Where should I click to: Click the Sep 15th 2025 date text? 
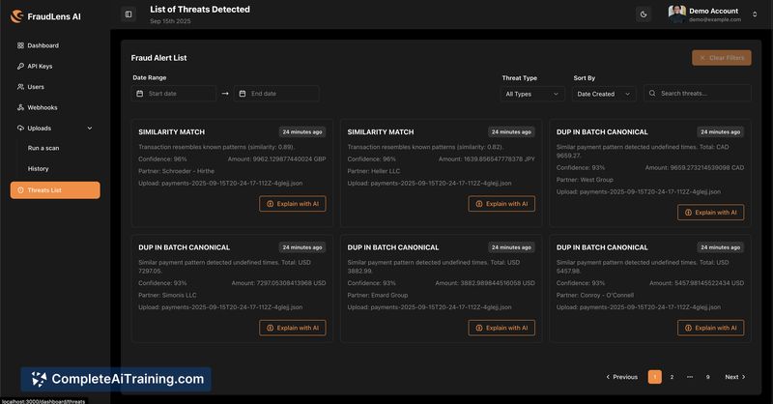coord(170,21)
